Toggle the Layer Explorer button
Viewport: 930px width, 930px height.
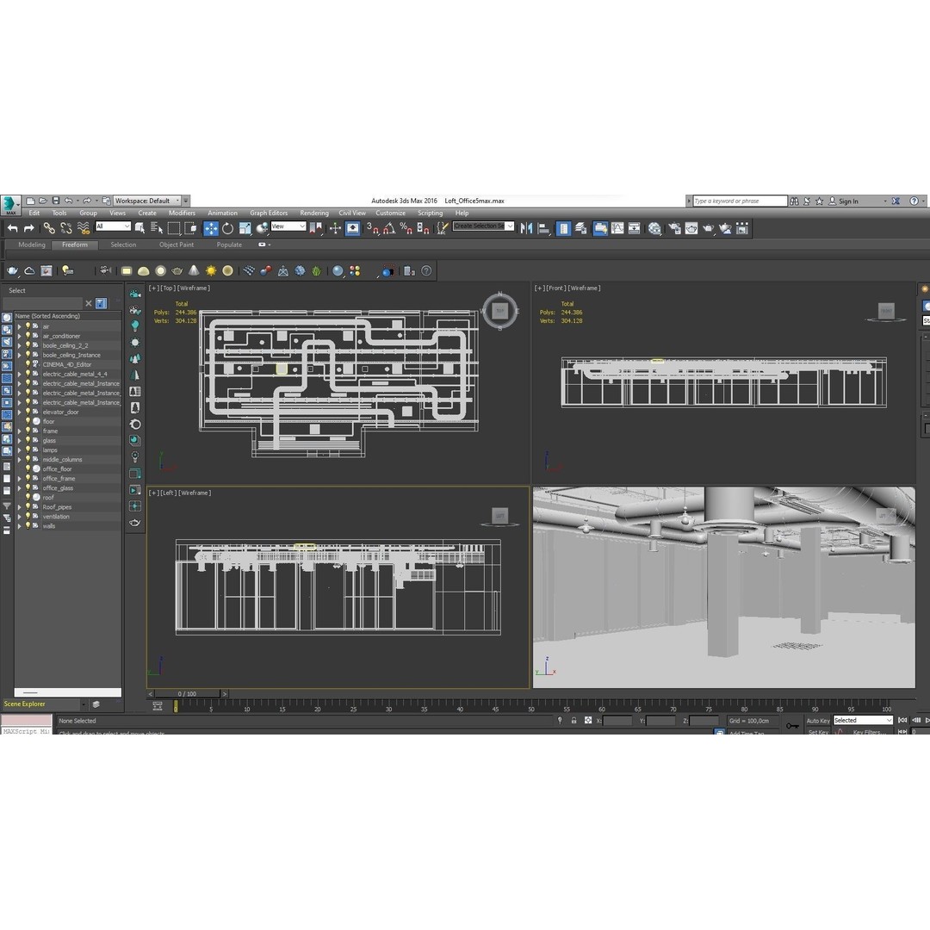pos(580,228)
